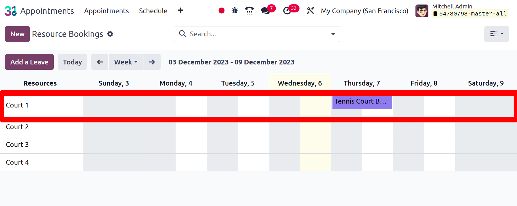This screenshot has height=206, width=517.
Task: Click the red recording dot icon
Action: coord(221,11)
